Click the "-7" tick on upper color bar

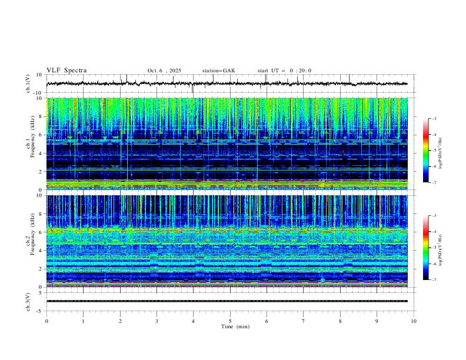[434, 183]
